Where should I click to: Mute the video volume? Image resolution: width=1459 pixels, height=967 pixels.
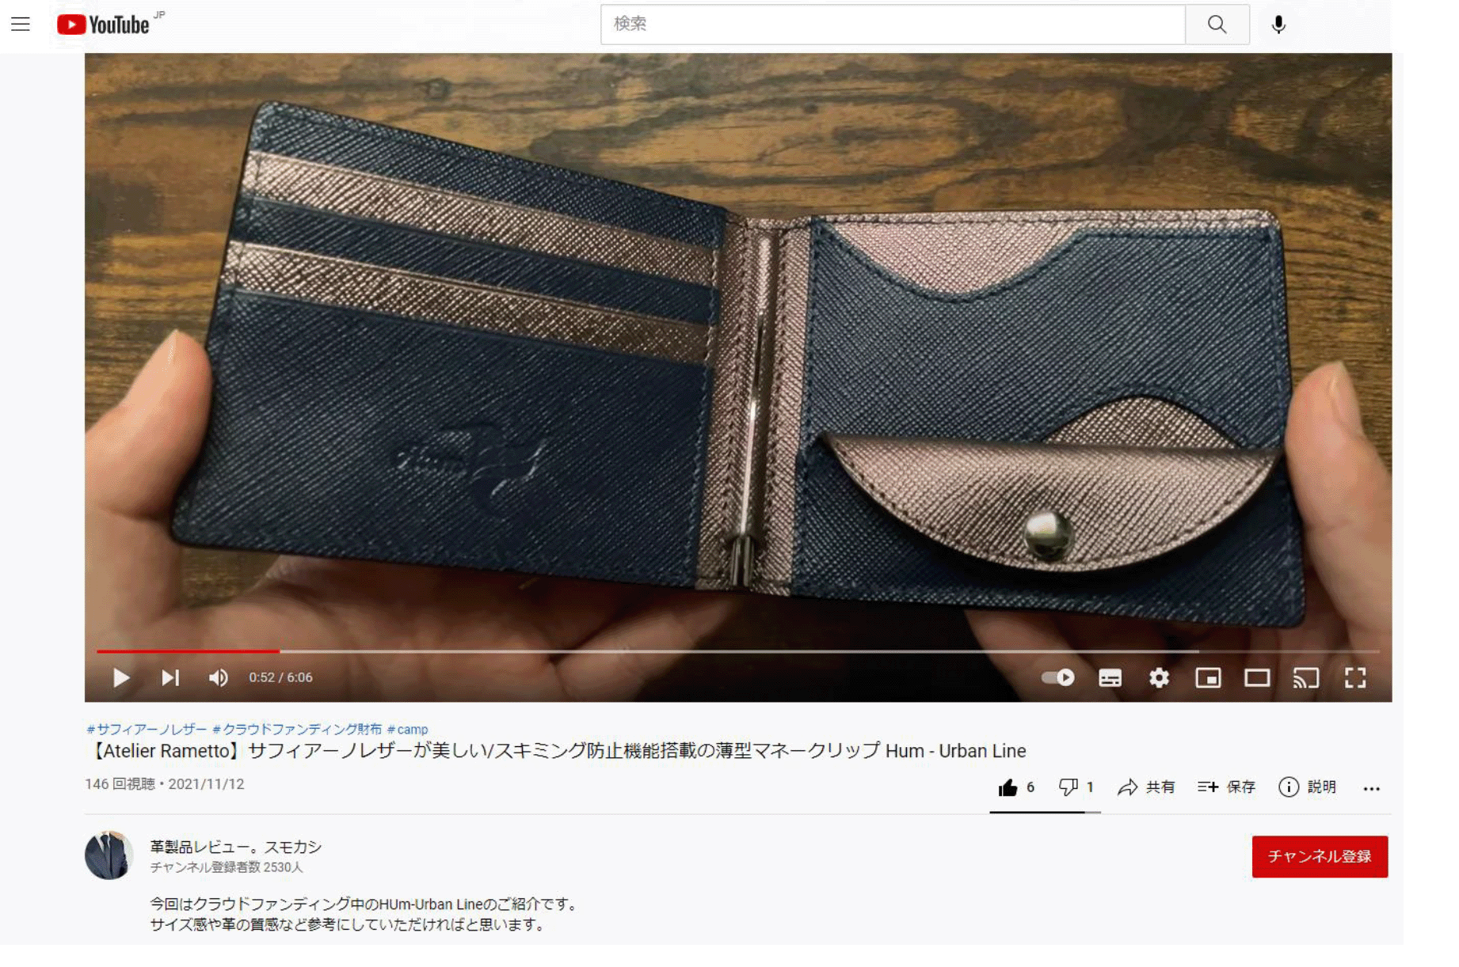pyautogui.click(x=219, y=677)
